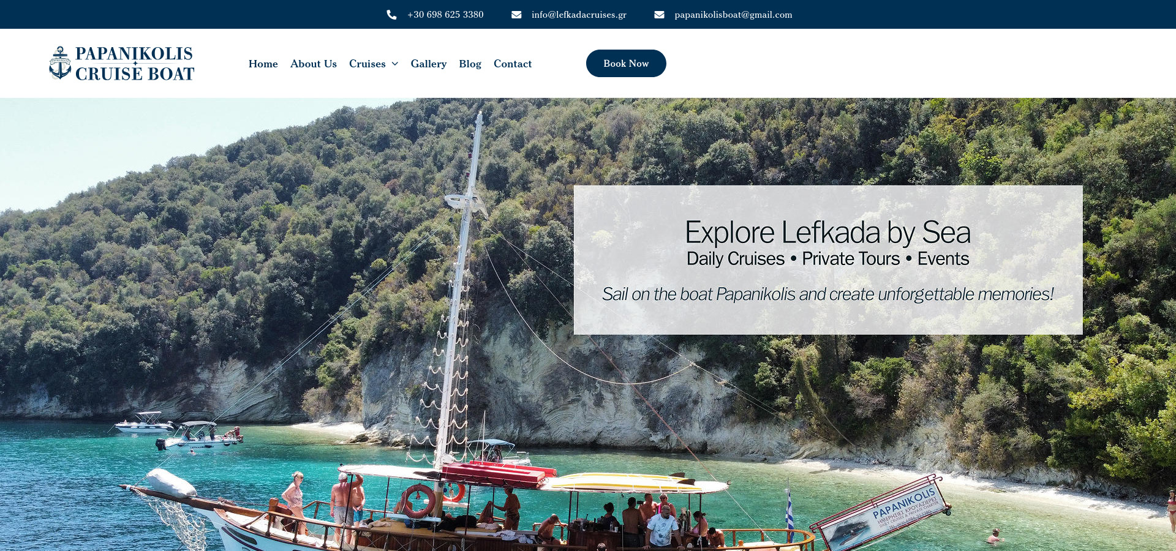
Task: Go to the Home menu item
Action: (x=263, y=64)
